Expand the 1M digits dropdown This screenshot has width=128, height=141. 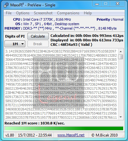tap(15, 44)
